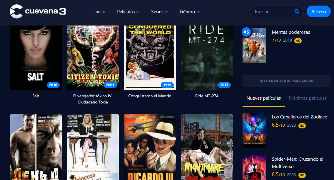Open the Conquistaron el Mundo title link
334x180 pixels.
coord(150,96)
